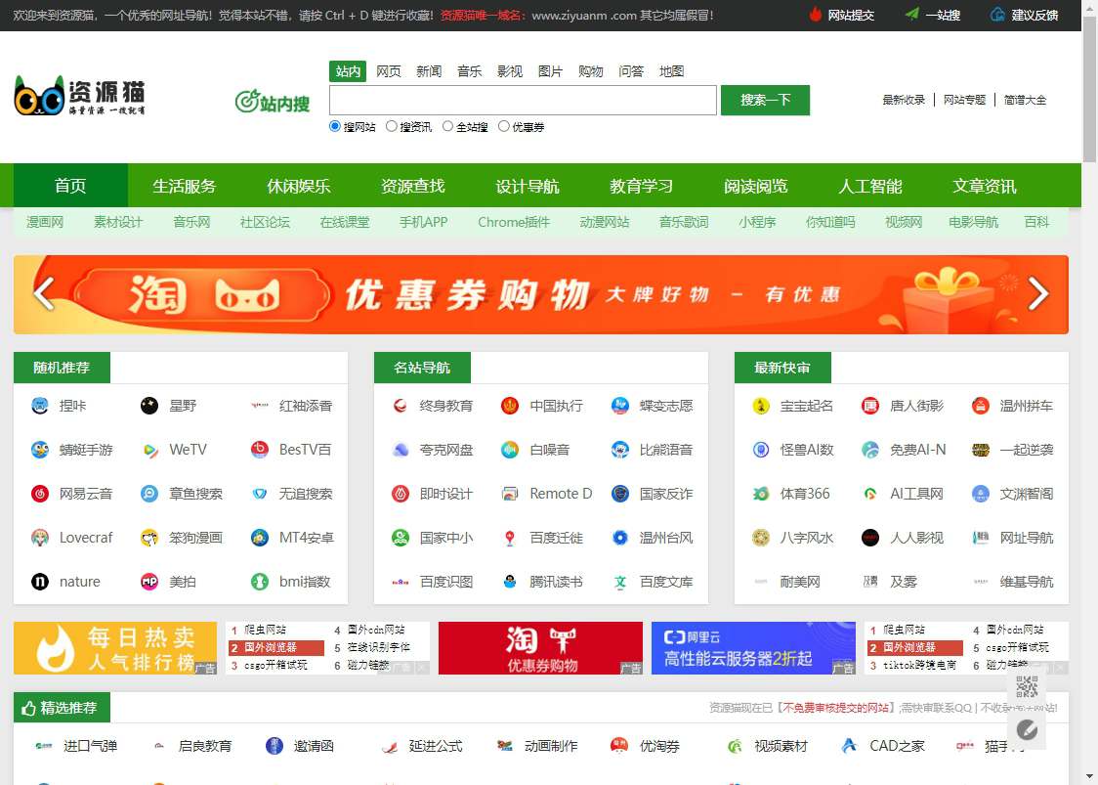Click the 白噪音 site icon
This screenshot has height=785, width=1098.
click(510, 450)
